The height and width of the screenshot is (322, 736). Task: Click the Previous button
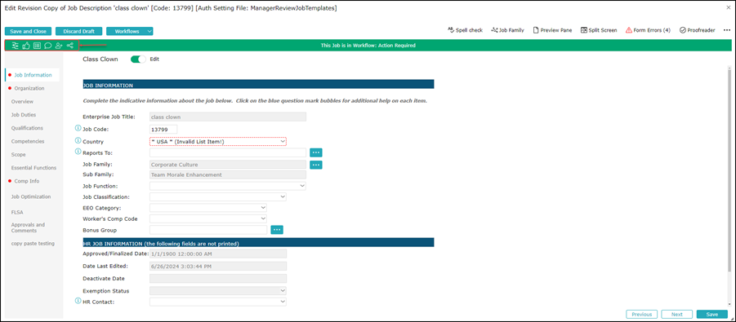[642, 315]
